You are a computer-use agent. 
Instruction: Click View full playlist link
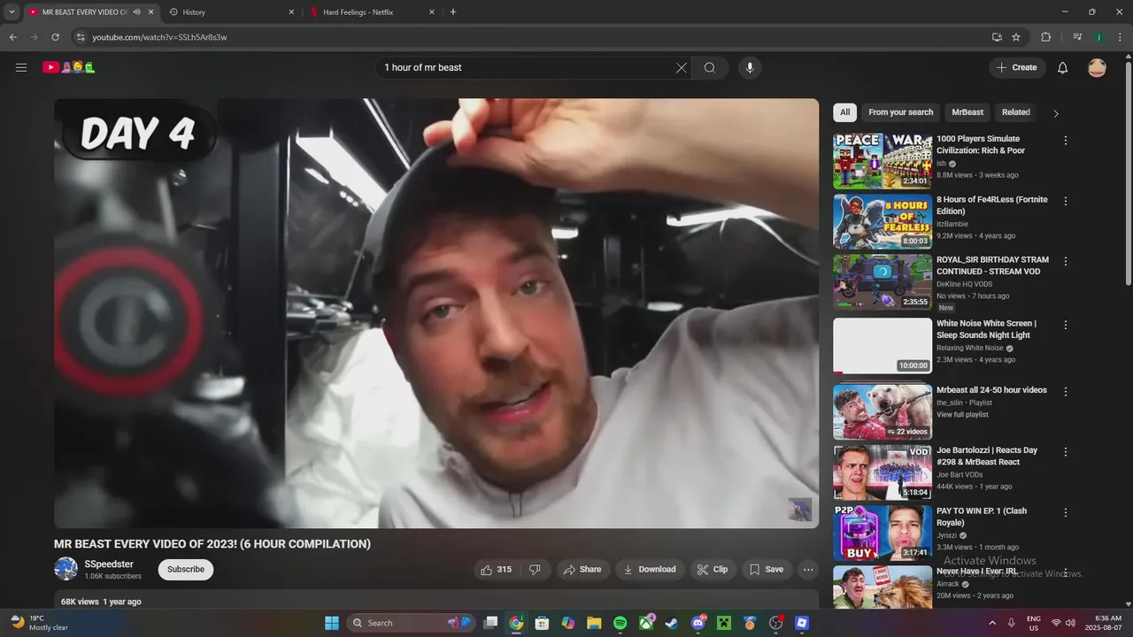point(962,415)
